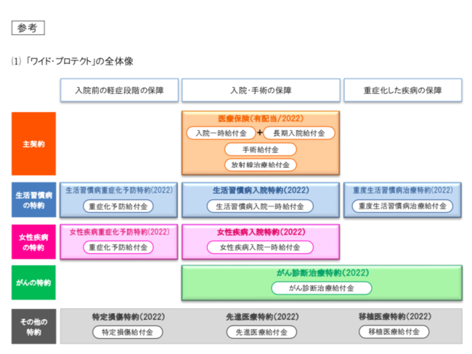This screenshot has width=472, height=354.
Task: Click the 女性疾病入院一時給付金 pill
Action: (260, 247)
